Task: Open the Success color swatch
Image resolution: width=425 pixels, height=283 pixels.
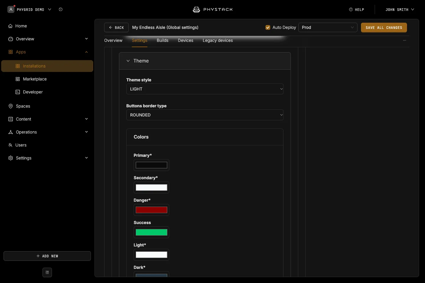Action: click(x=151, y=232)
